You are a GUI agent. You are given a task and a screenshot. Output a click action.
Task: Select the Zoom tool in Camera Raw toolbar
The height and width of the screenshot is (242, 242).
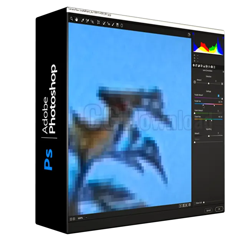coord(71,19)
